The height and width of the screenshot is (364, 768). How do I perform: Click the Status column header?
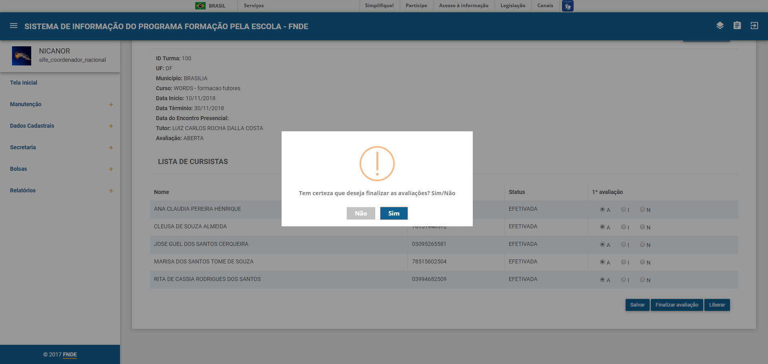[517, 192]
